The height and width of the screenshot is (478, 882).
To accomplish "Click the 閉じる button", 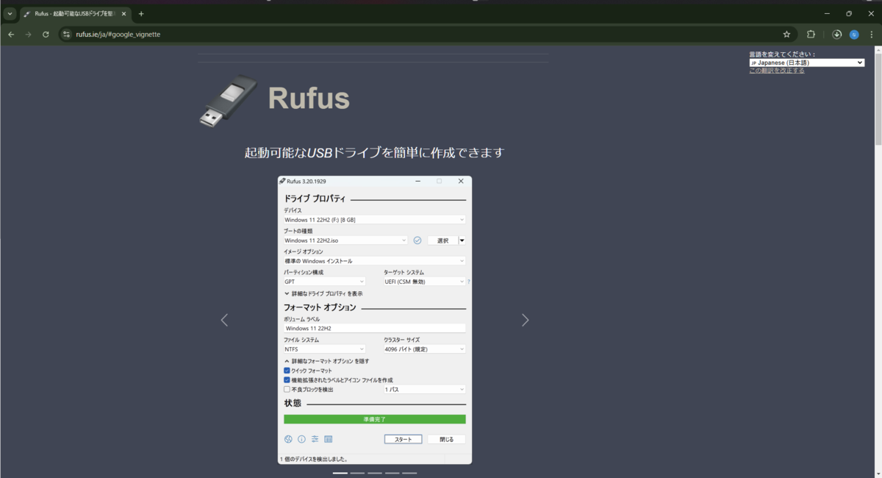I will click(447, 439).
